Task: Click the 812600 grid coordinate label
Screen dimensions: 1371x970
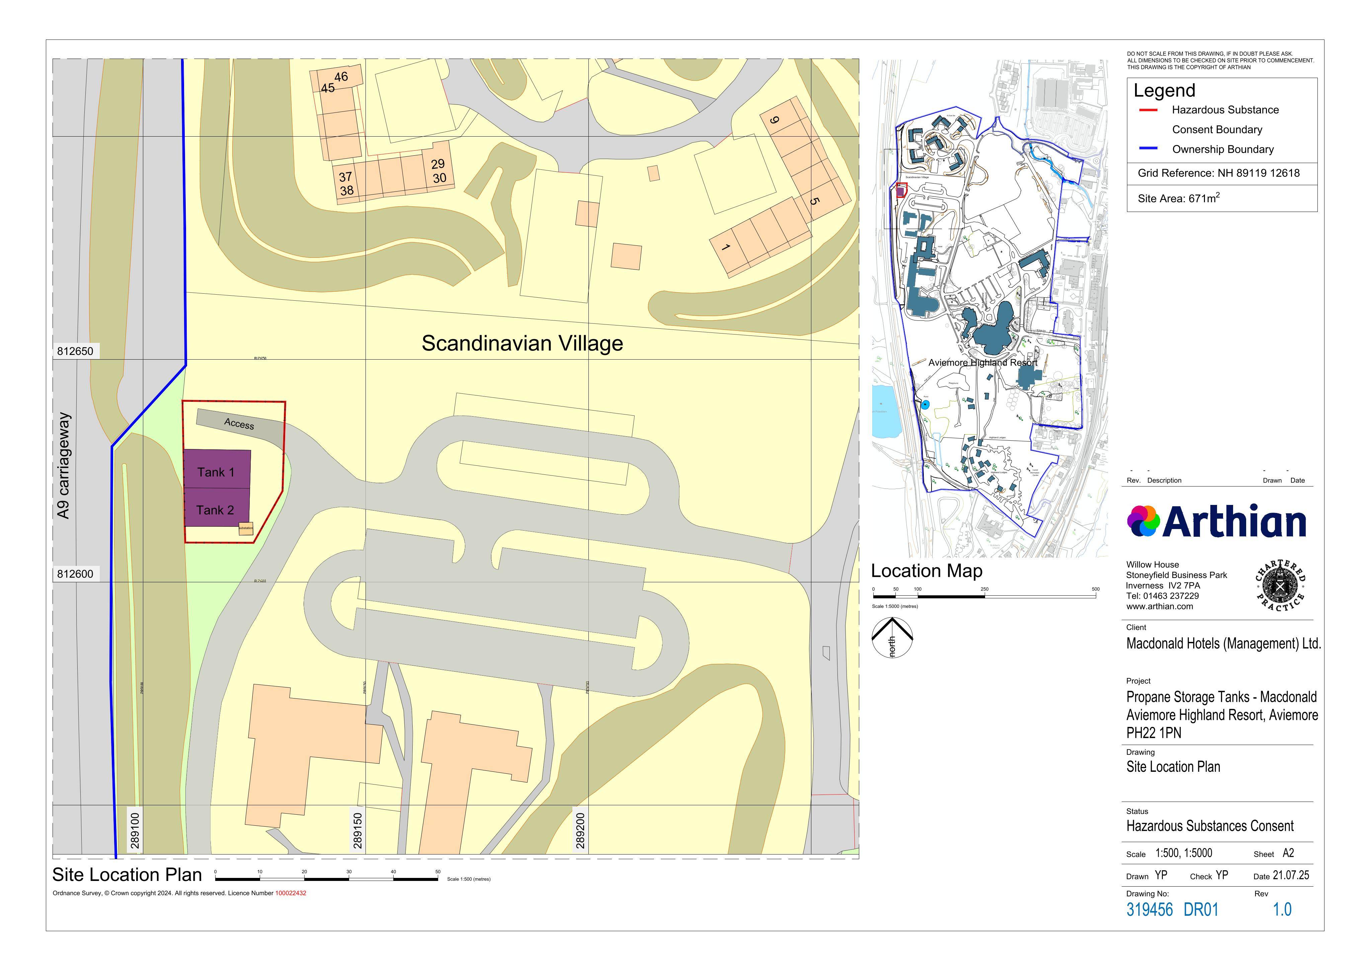Action: (75, 574)
